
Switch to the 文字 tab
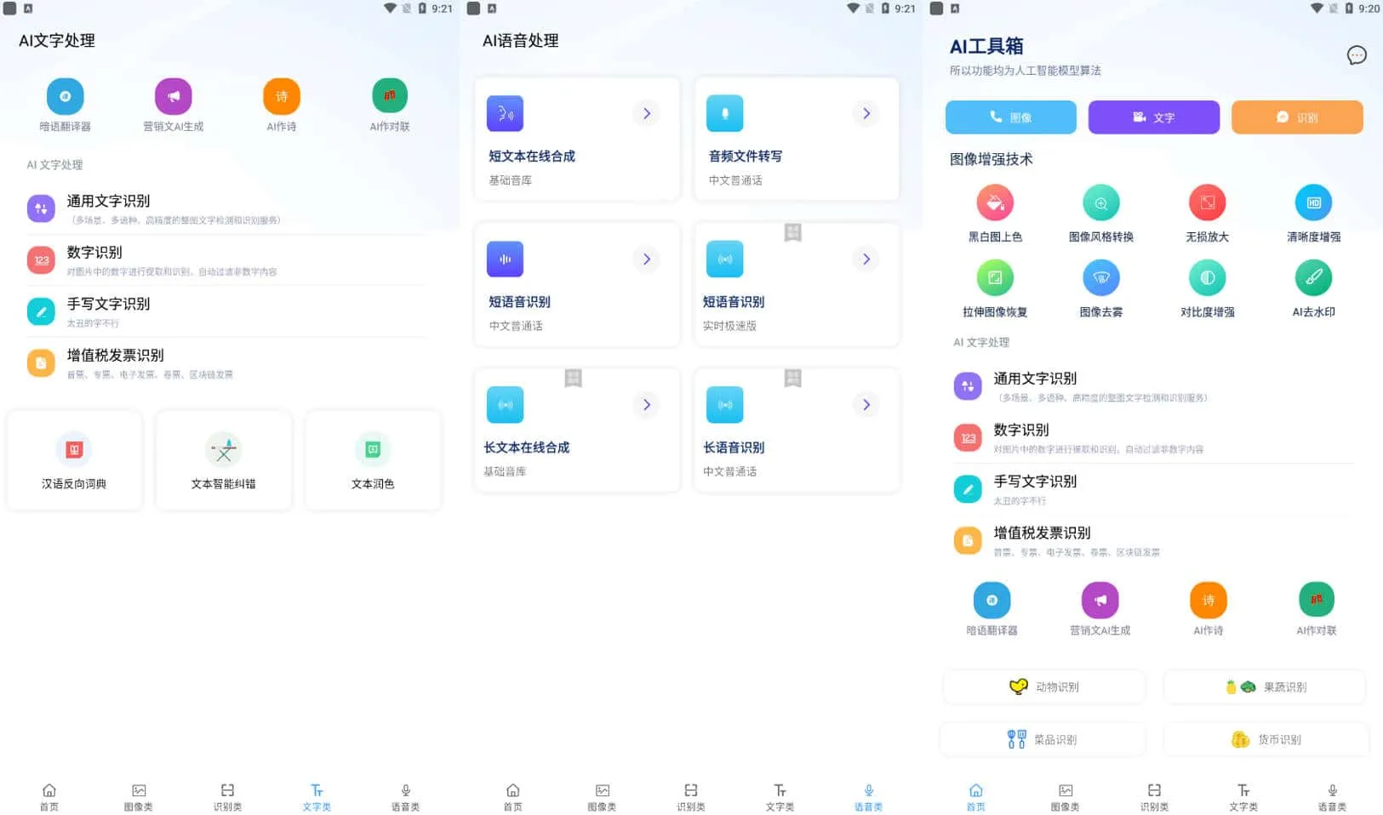tap(1154, 117)
